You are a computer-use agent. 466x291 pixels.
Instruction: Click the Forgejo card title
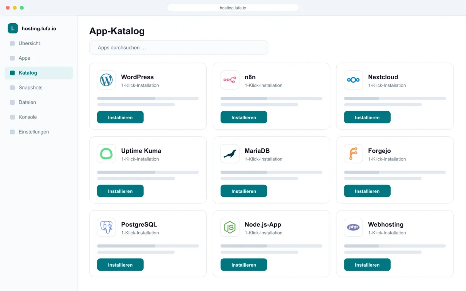coord(379,151)
